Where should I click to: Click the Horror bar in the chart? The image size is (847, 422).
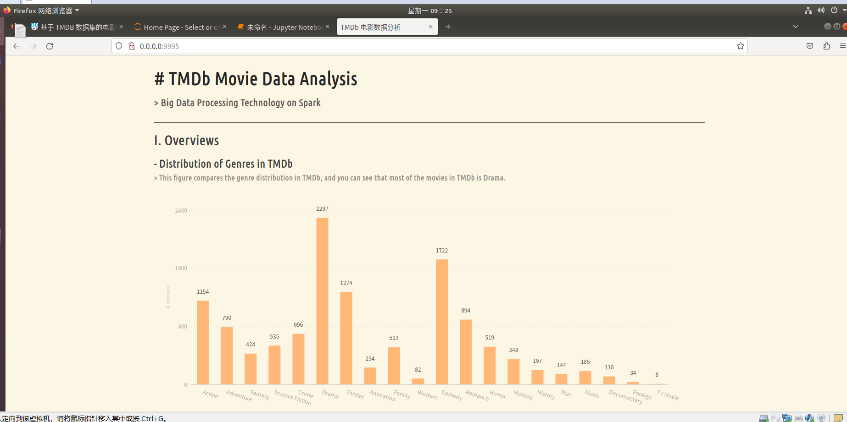[490, 366]
